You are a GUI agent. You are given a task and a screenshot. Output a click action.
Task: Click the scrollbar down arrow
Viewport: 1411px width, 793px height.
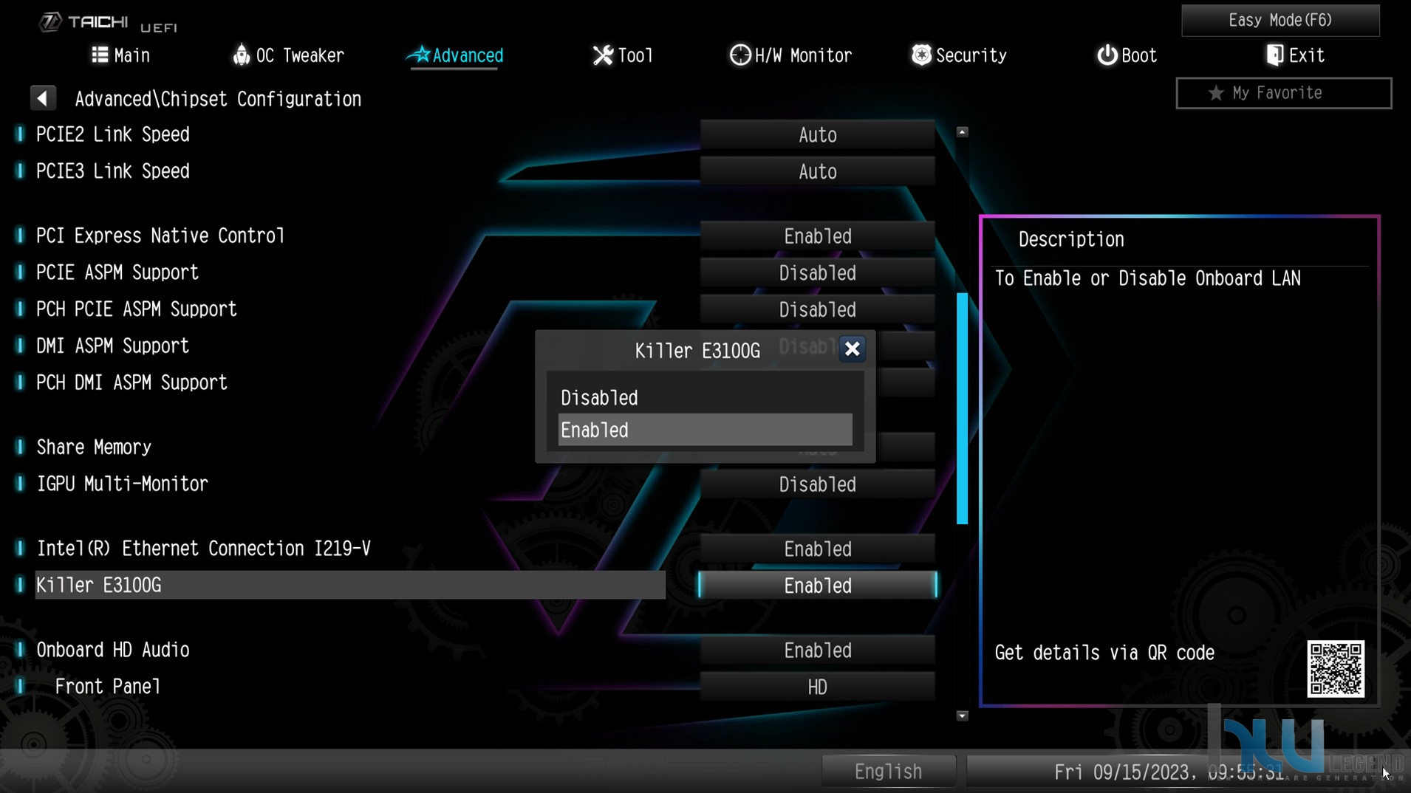[962, 715]
